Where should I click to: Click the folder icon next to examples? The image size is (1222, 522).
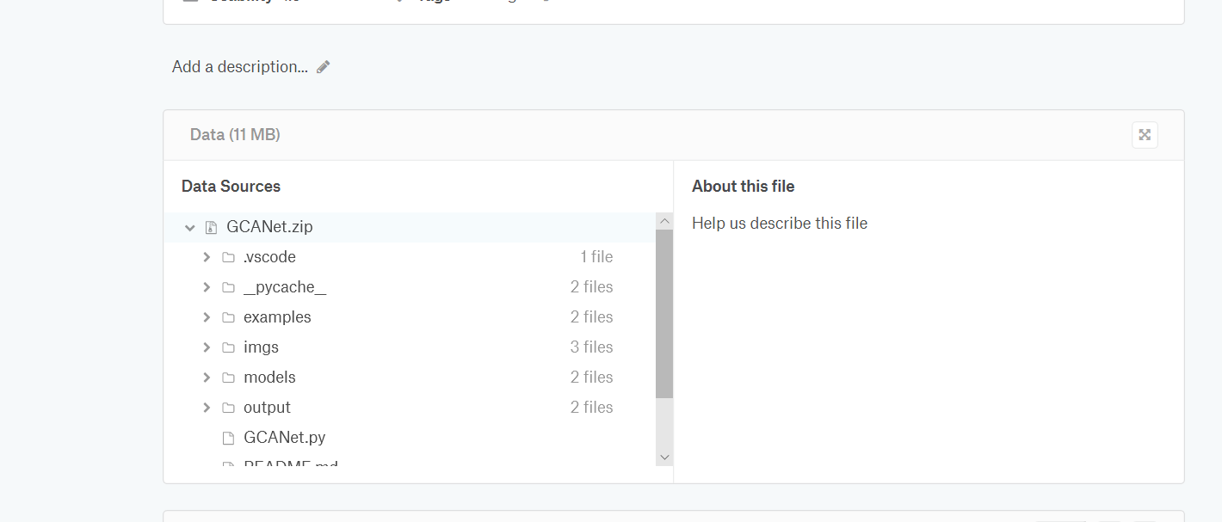point(228,317)
